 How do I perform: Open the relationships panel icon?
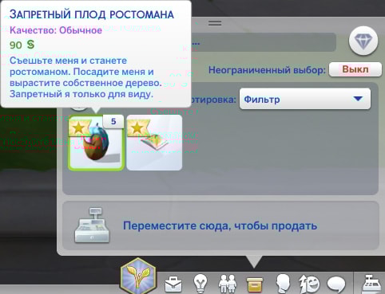[227, 284]
